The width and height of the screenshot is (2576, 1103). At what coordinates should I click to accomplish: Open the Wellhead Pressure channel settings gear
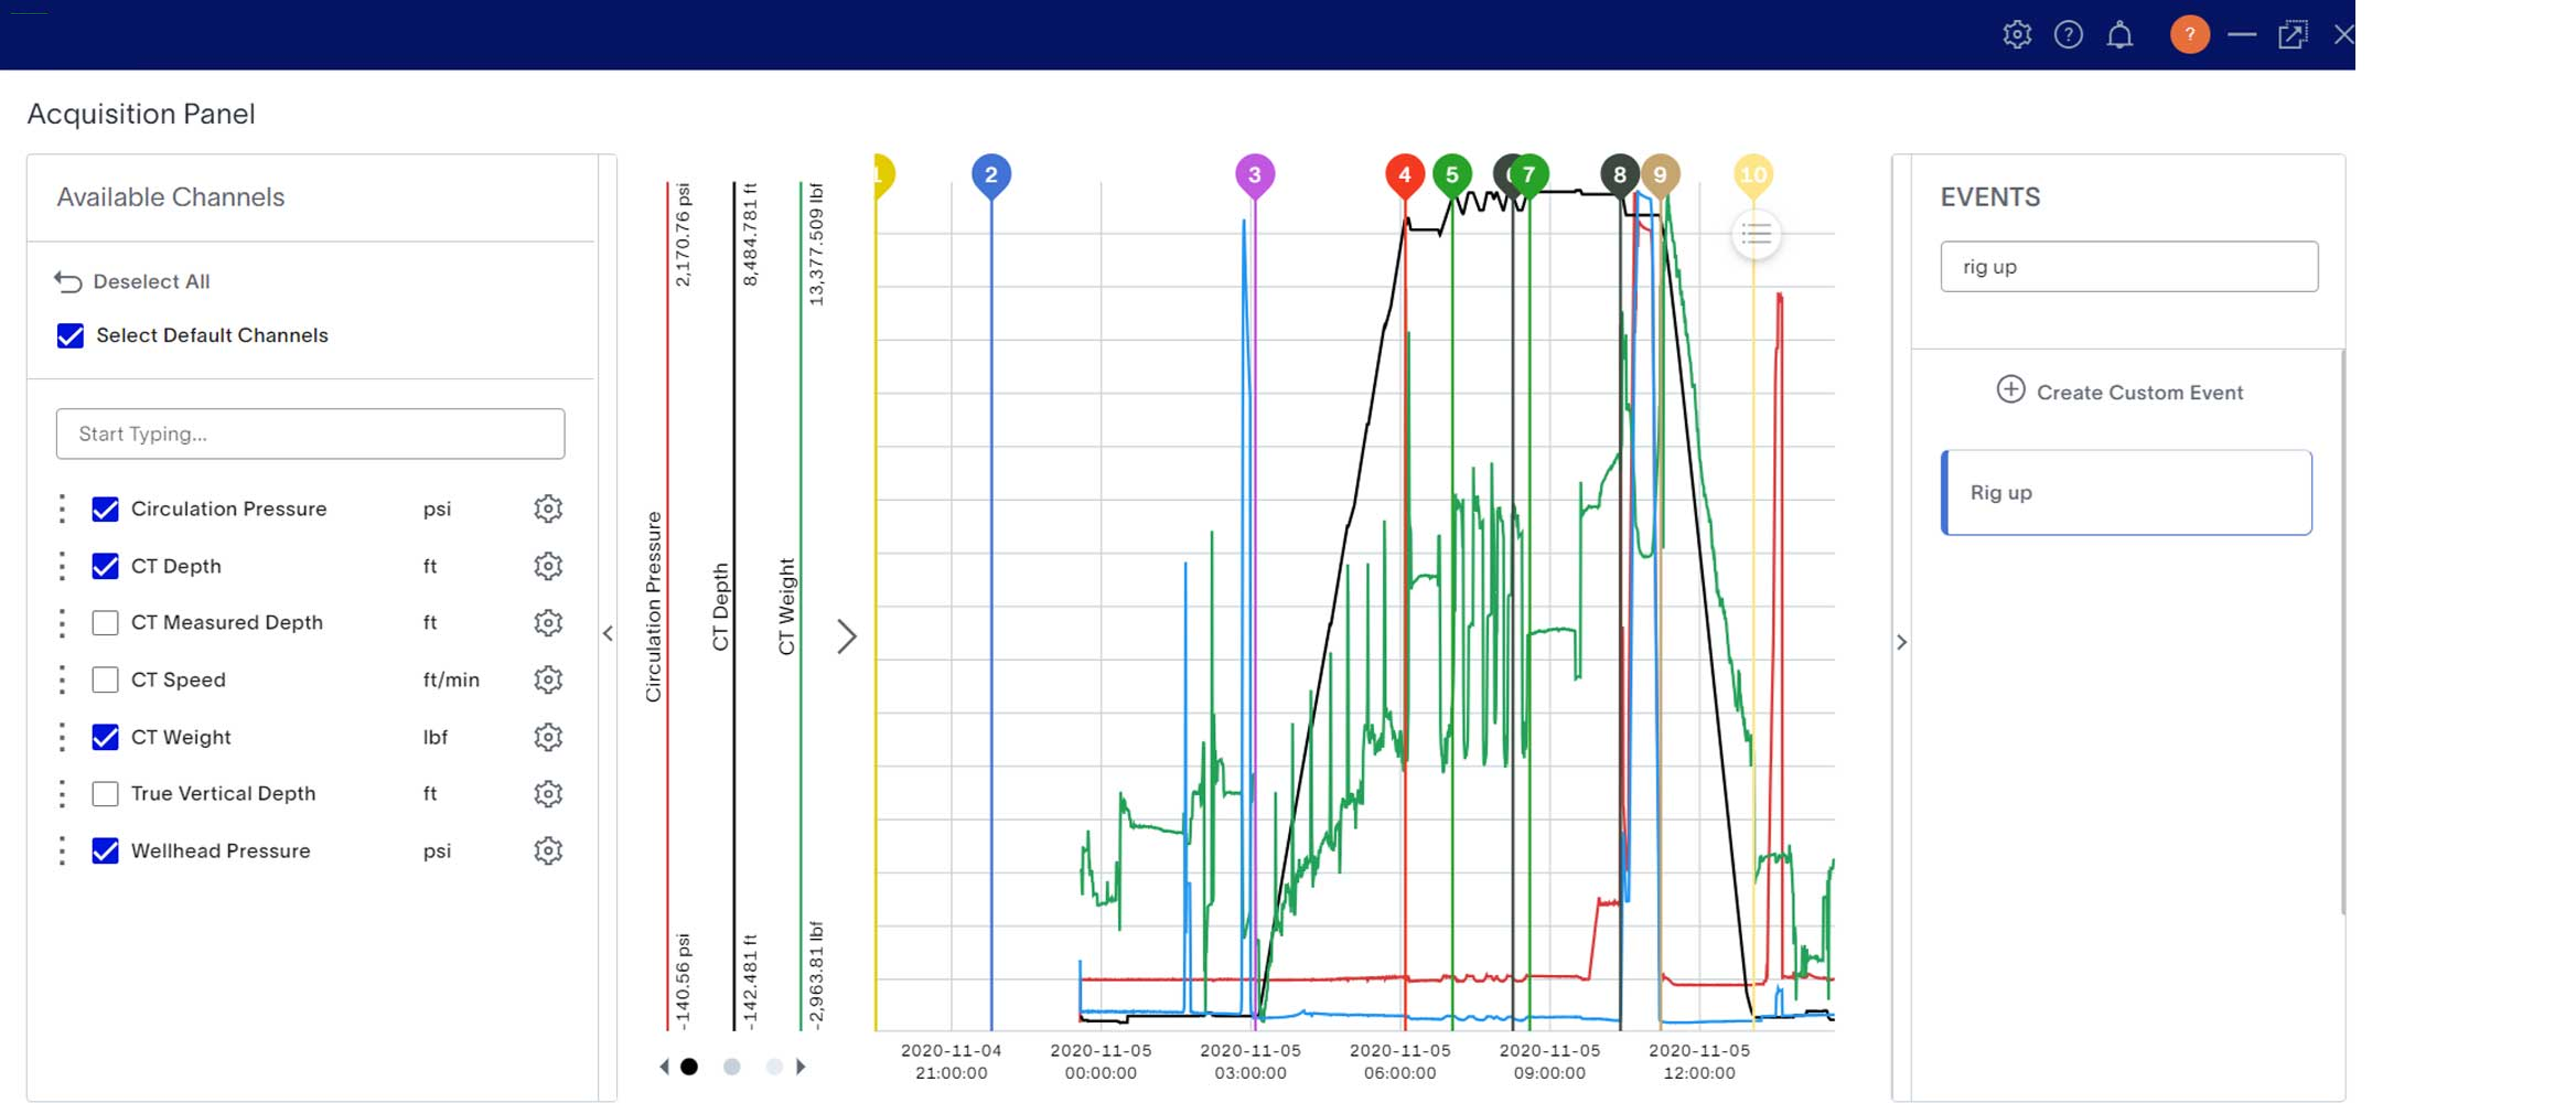pyautogui.click(x=548, y=851)
